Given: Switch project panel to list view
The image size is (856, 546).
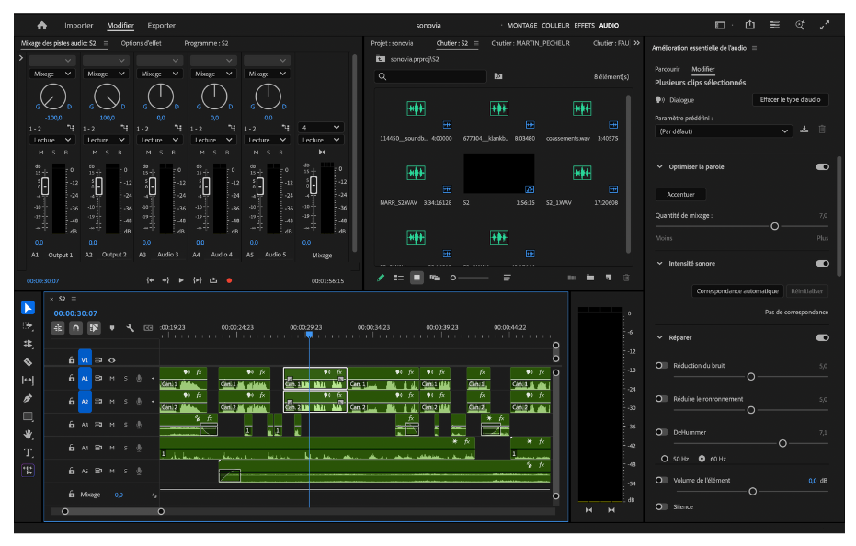Looking at the screenshot, I should pos(399,277).
